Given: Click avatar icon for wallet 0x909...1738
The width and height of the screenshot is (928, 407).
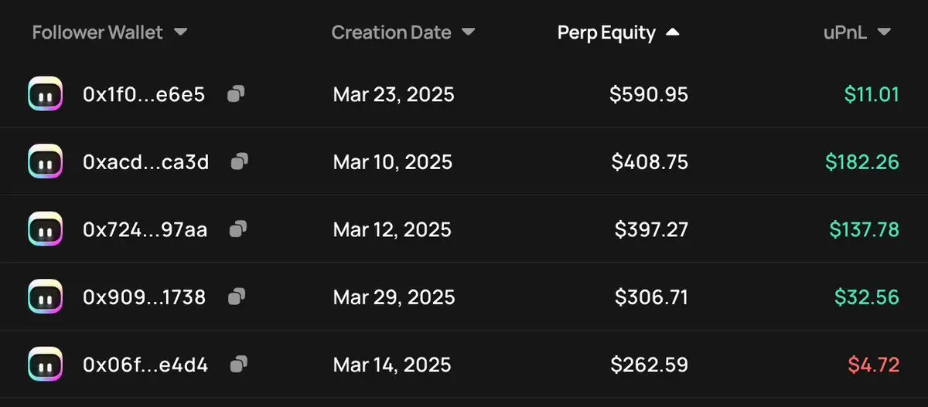Looking at the screenshot, I should pos(45,297).
